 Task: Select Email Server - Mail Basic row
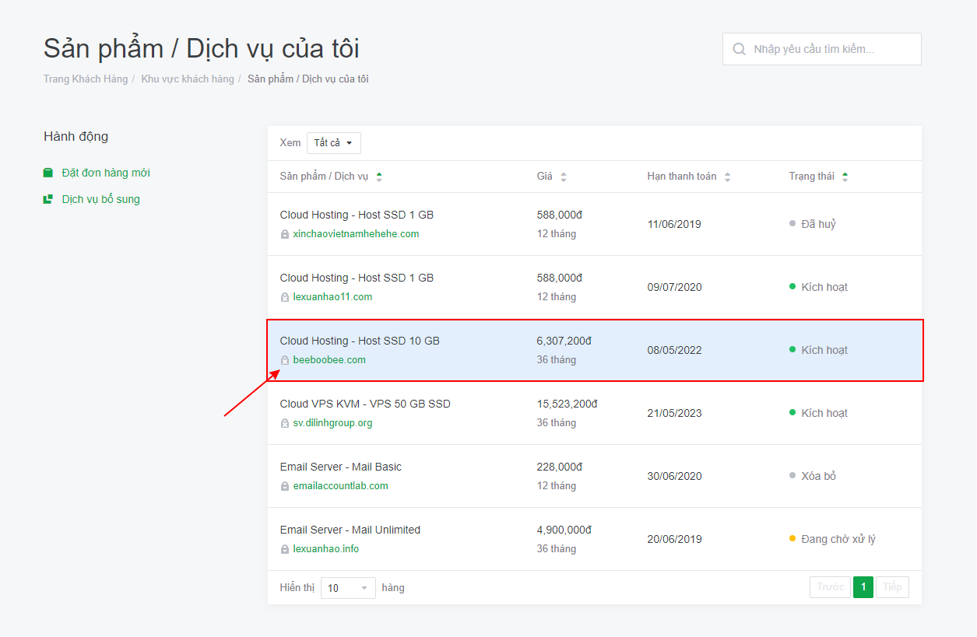[595, 476]
